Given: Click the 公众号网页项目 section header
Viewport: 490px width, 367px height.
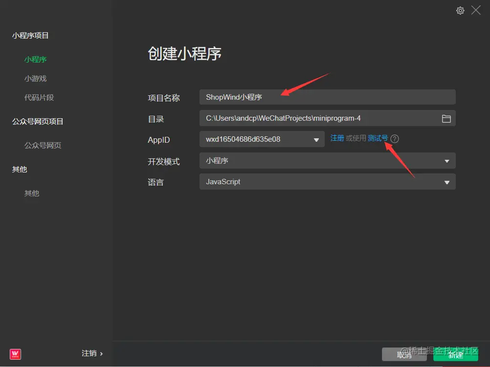Looking at the screenshot, I should (38, 122).
